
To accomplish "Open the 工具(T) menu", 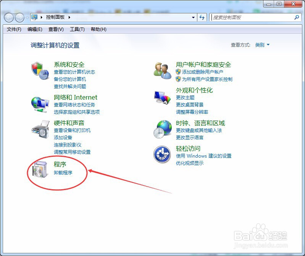I will point(77,29).
